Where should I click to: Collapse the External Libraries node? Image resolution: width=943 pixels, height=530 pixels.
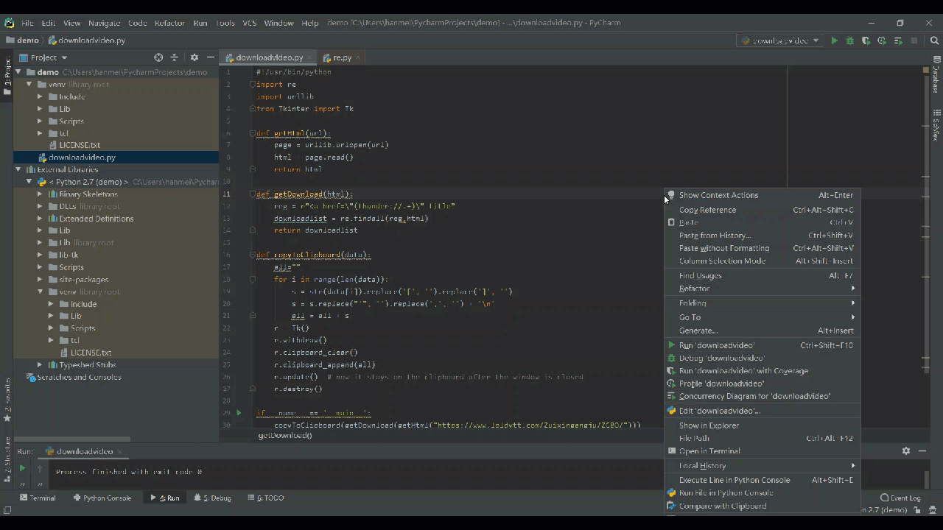pyautogui.click(x=20, y=169)
